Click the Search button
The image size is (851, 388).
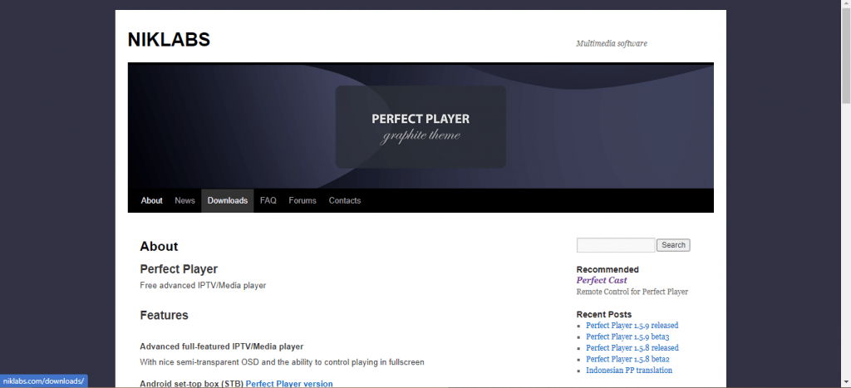tap(673, 245)
